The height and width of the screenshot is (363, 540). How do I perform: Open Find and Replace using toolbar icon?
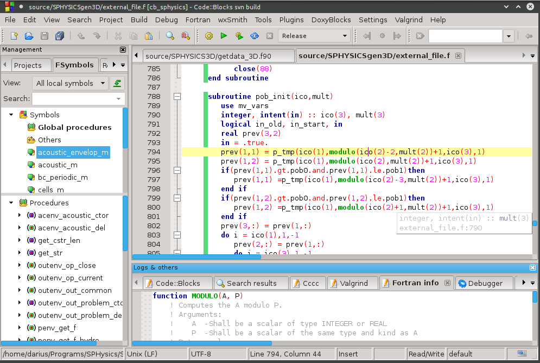point(186,35)
